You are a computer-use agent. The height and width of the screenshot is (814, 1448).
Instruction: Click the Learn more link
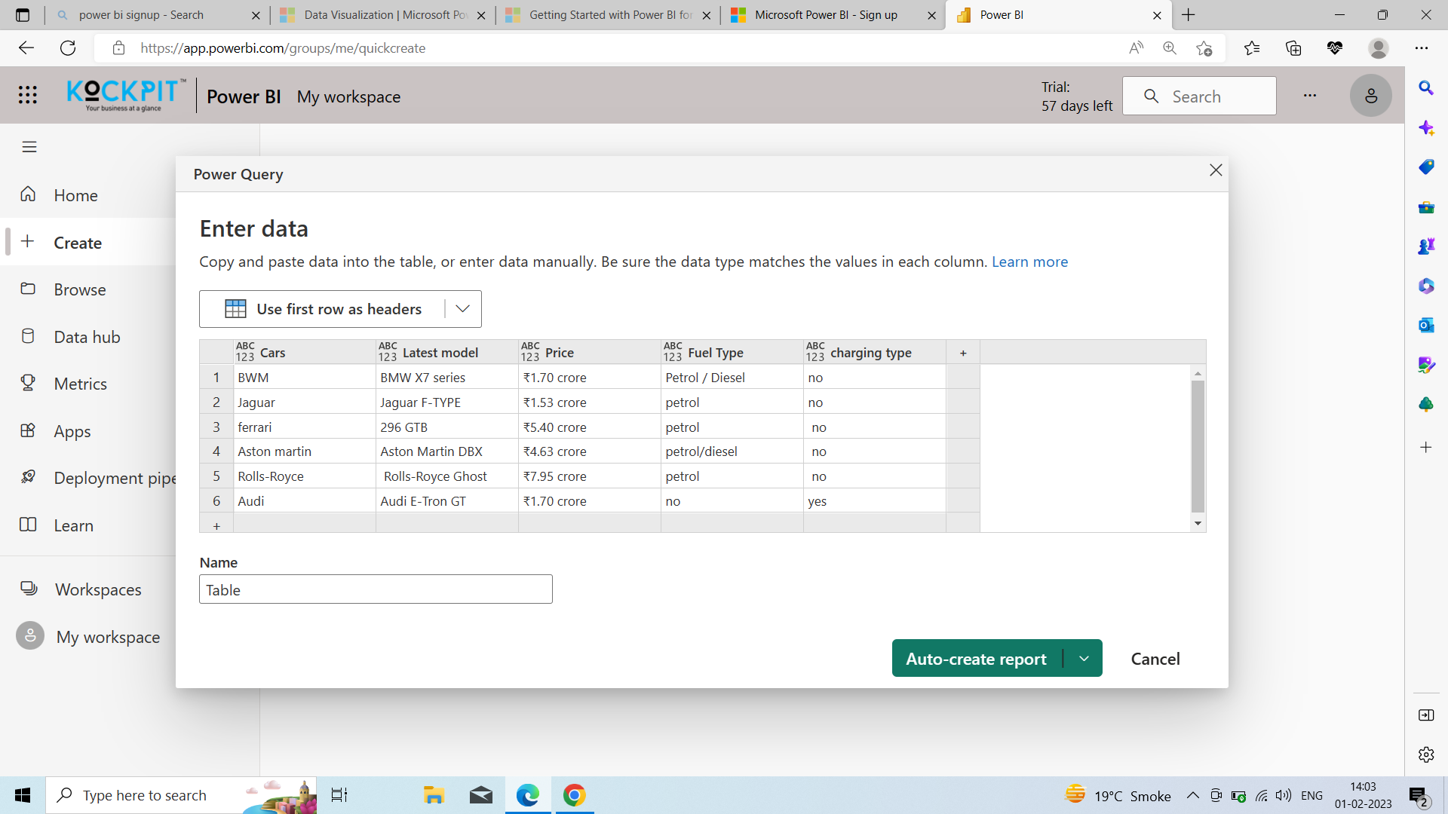[1029, 262]
